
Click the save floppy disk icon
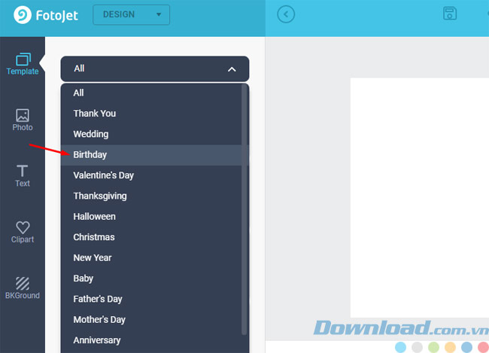[x=450, y=14]
